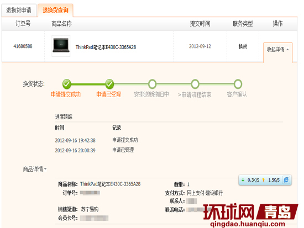Click the 操作 column header
The height and width of the screenshot is (228, 304).
[x=277, y=24]
